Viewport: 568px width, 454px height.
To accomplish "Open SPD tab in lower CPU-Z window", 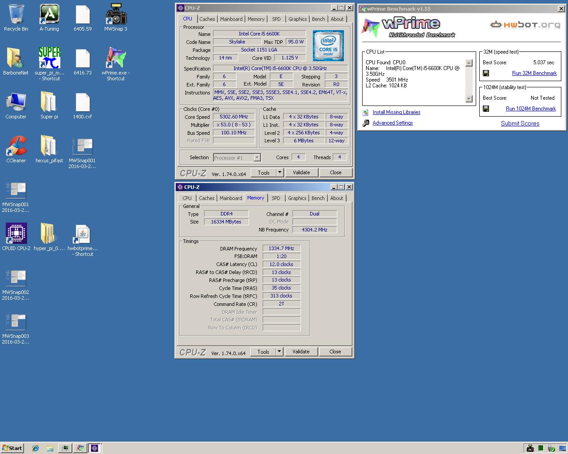I will [276, 198].
